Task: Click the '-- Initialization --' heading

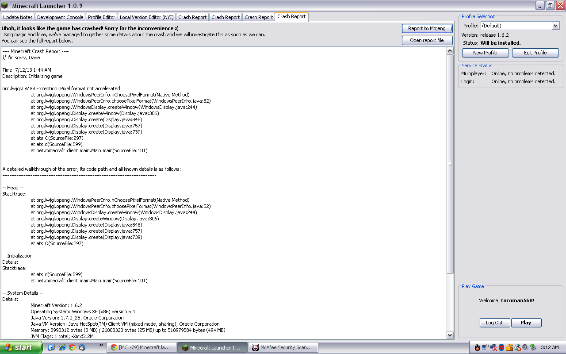Action: [x=20, y=256]
